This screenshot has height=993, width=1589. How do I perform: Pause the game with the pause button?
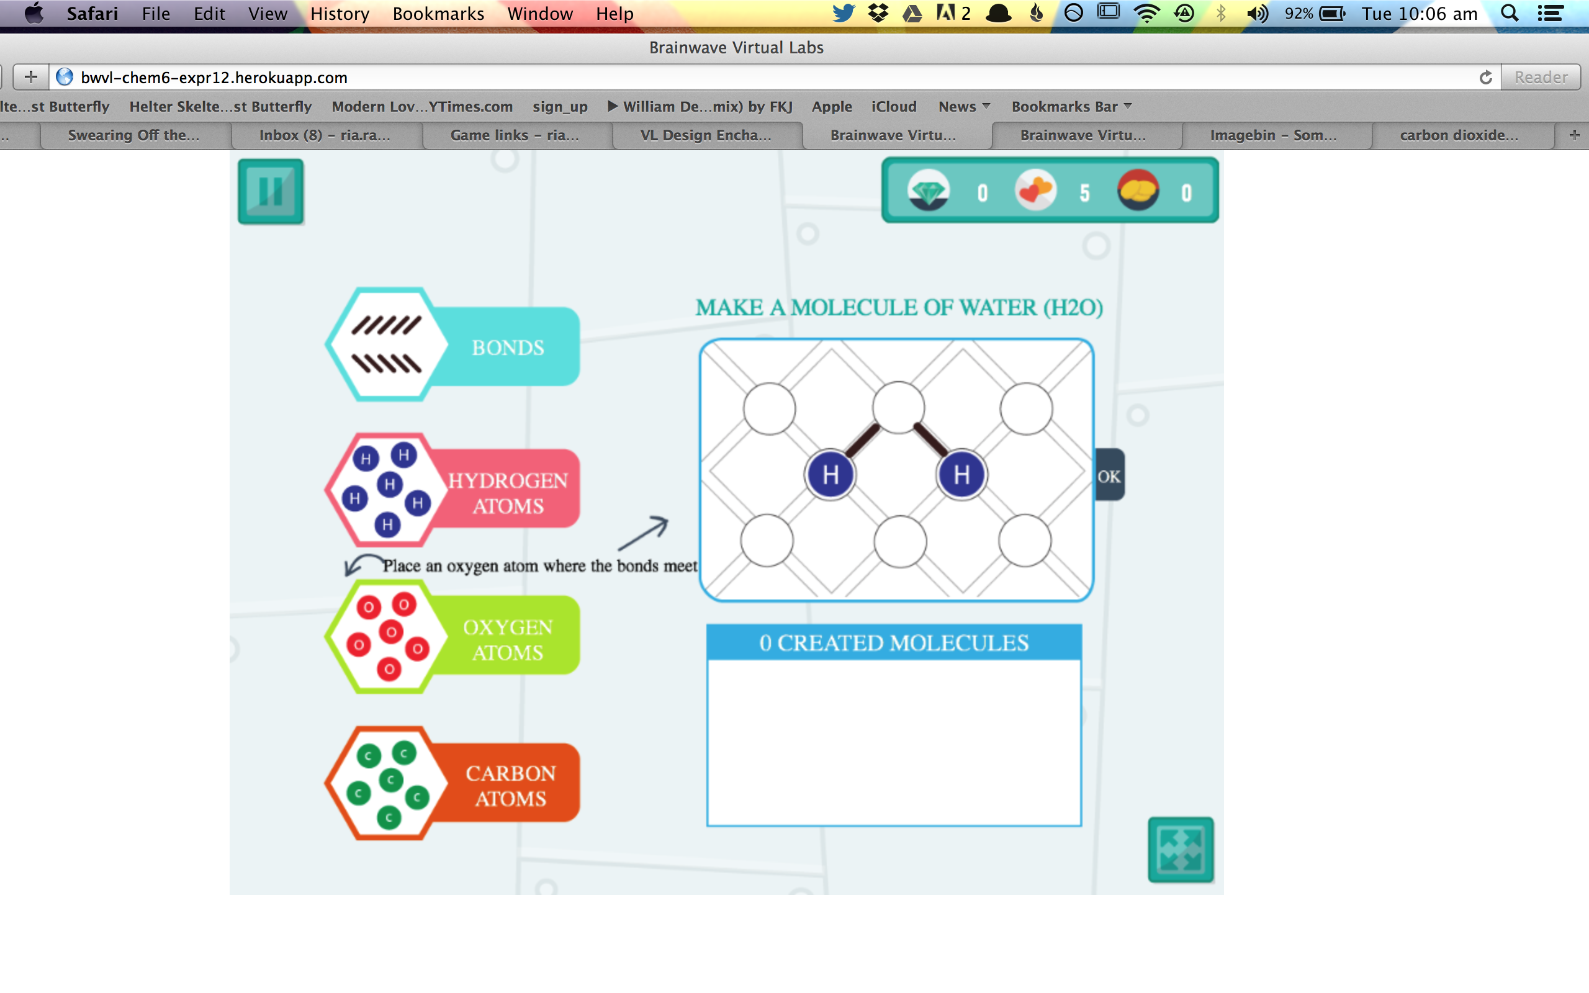pos(271,191)
